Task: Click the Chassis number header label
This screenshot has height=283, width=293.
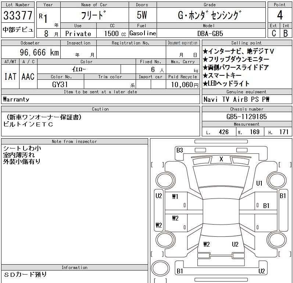Action: coord(247,109)
